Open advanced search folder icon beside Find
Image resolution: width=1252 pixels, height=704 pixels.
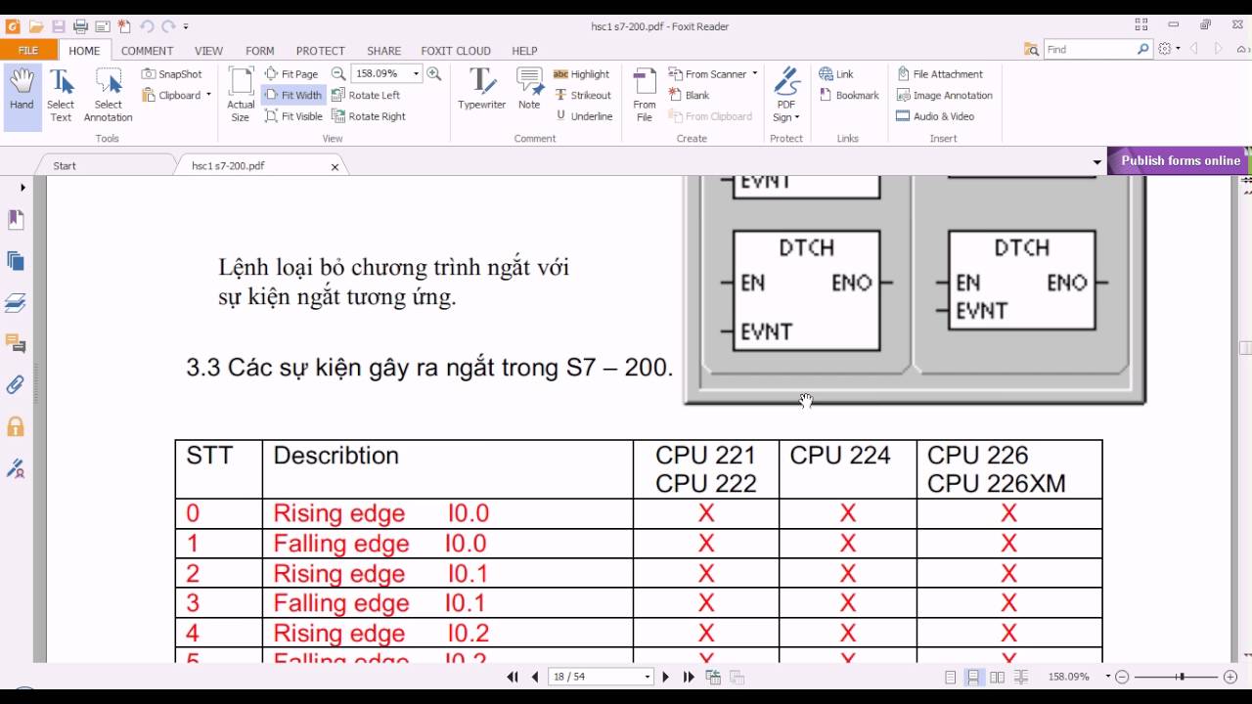(1031, 49)
